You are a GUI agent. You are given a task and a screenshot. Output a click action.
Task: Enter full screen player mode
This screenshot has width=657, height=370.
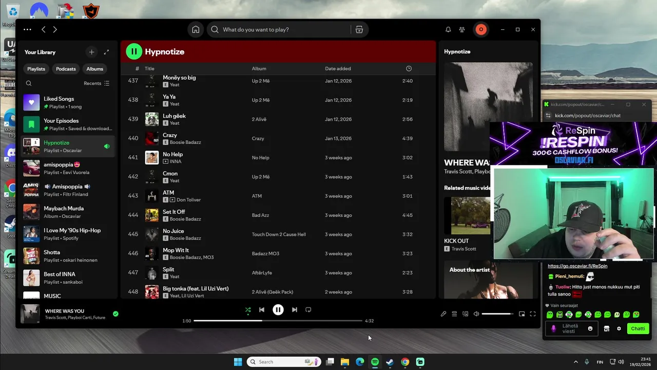[x=533, y=314]
